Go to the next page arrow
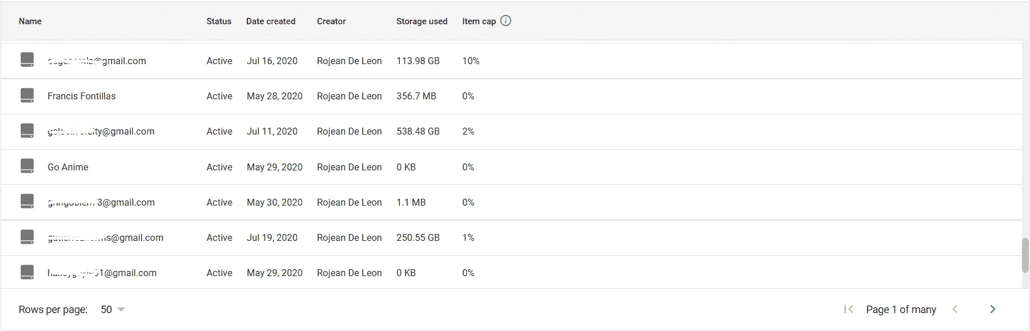This screenshot has height=331, width=1030. coord(992,309)
